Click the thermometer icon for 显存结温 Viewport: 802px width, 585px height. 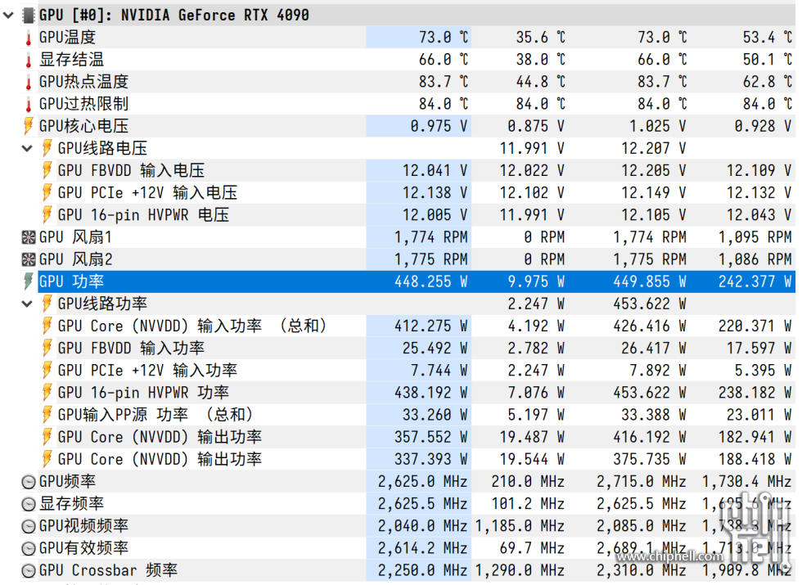[x=29, y=60]
